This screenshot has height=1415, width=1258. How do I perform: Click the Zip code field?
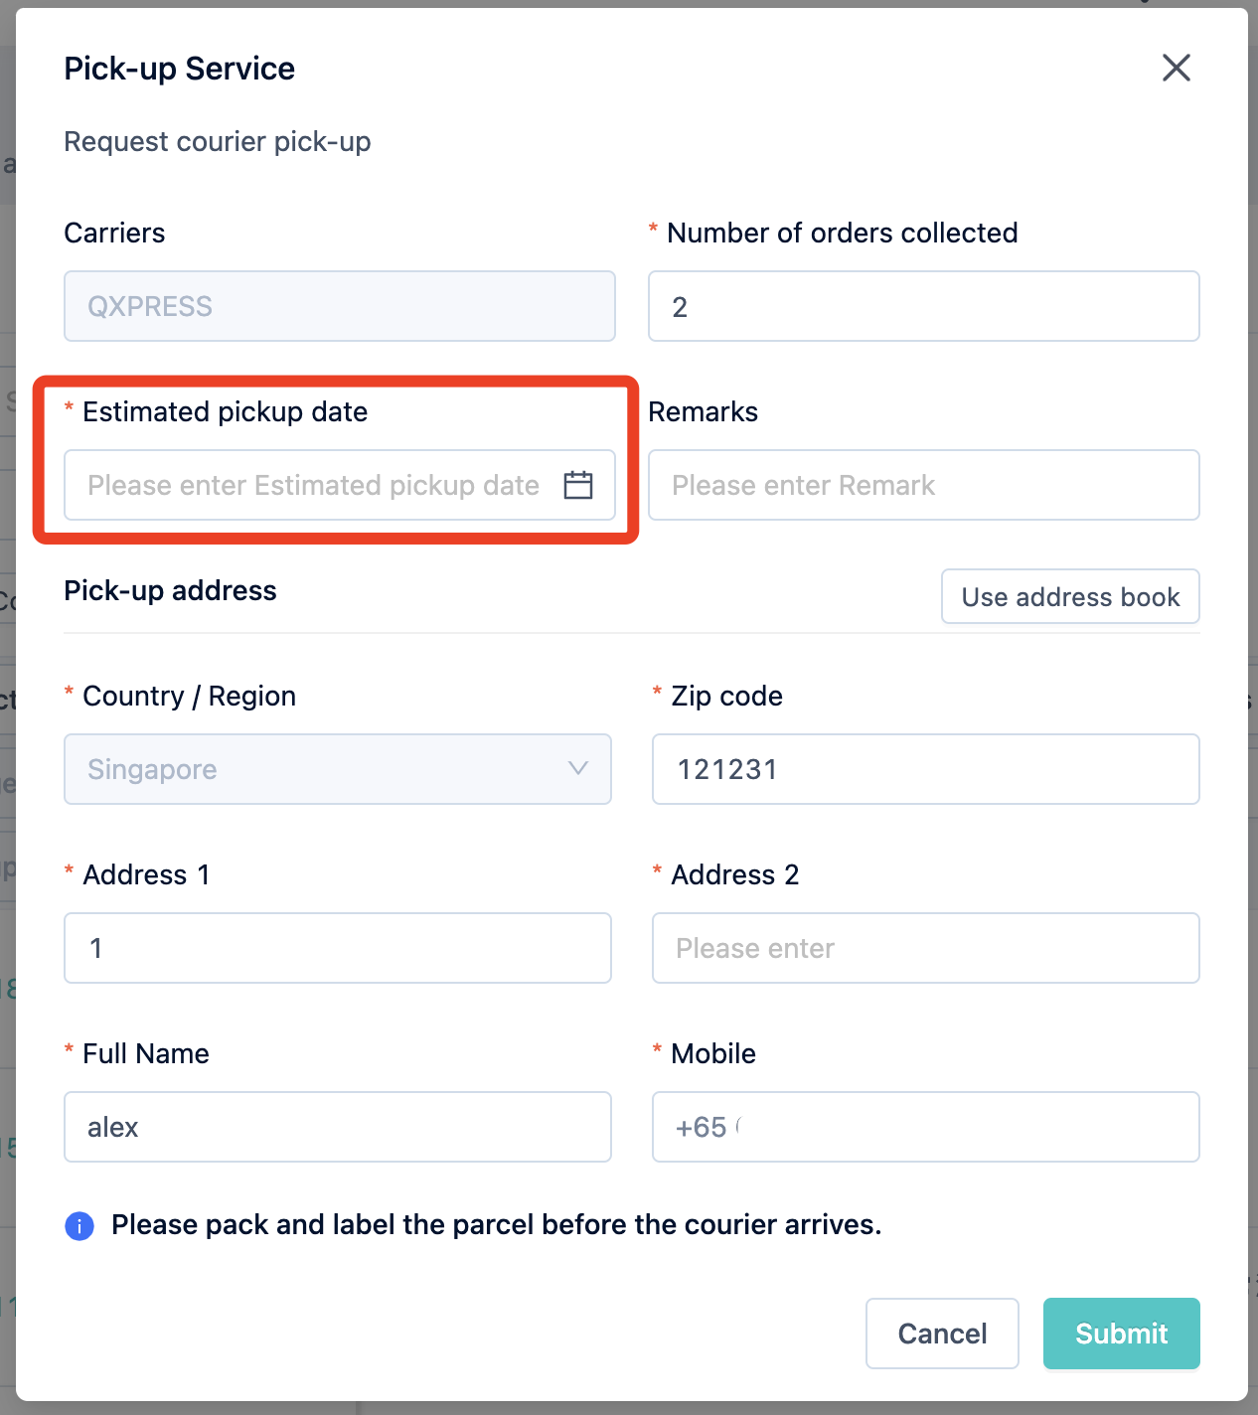pyautogui.click(x=926, y=769)
